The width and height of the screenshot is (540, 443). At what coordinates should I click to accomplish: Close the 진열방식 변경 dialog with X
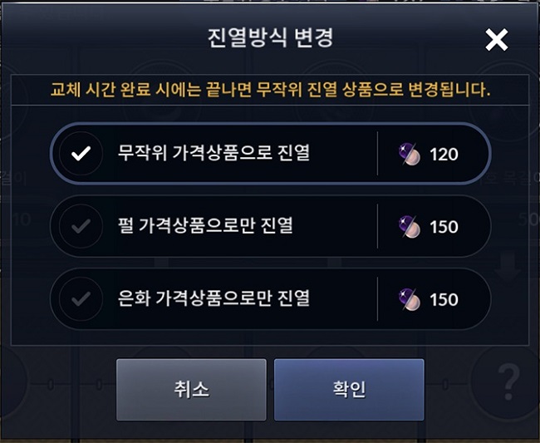[496, 39]
